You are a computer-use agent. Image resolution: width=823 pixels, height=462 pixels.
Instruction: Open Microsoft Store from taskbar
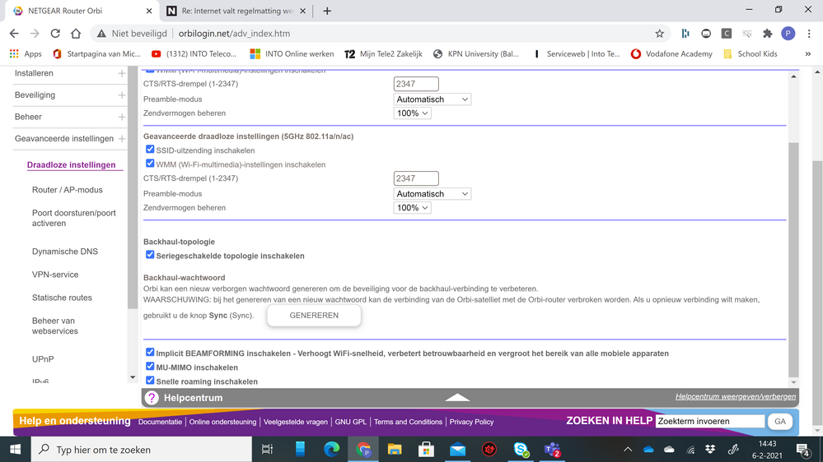(426, 450)
